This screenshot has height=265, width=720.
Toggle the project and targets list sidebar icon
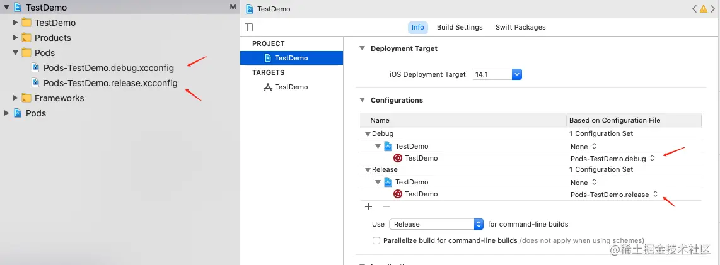[x=249, y=27]
